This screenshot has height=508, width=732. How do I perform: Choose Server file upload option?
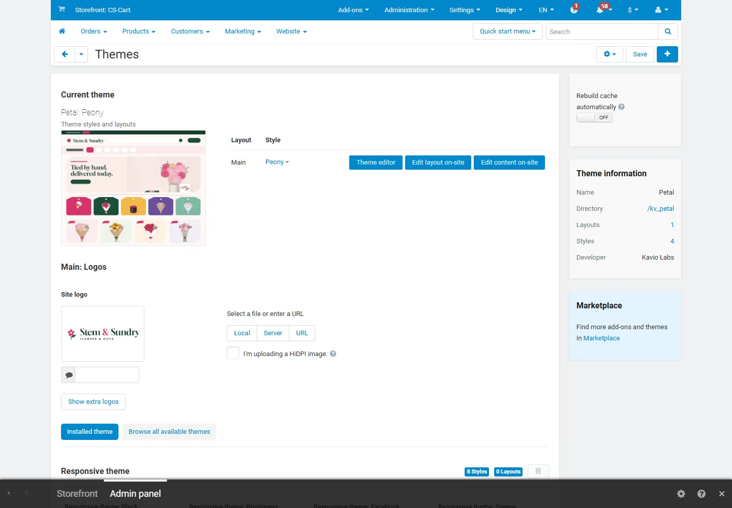pos(273,333)
